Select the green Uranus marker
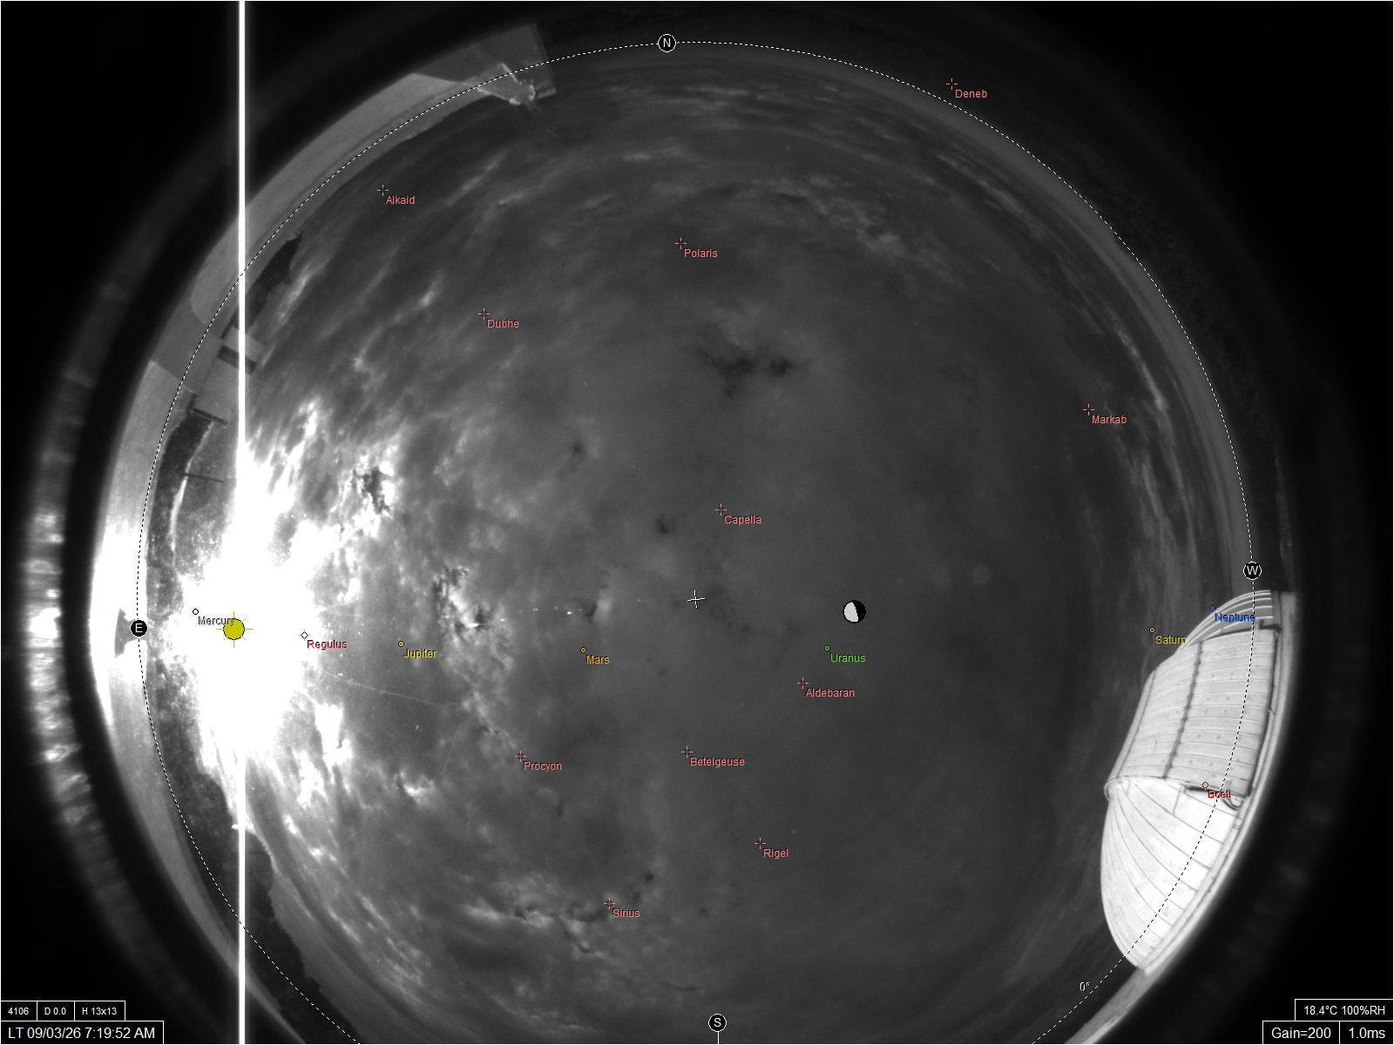 point(827,649)
